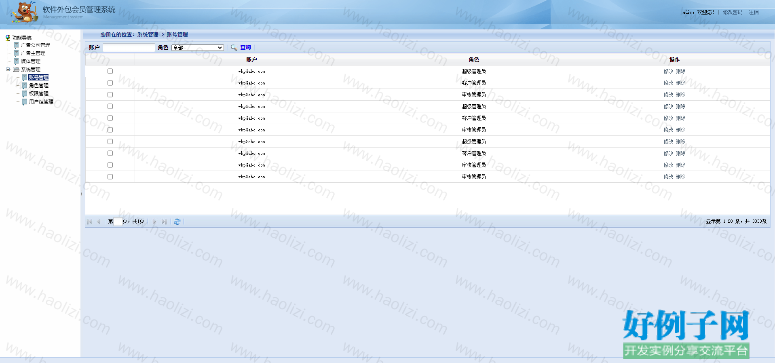
Task: Open 广告主管理 in navigation tree
Action: pyautogui.click(x=33, y=53)
